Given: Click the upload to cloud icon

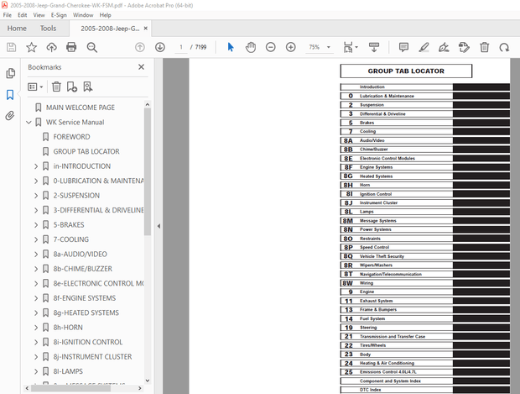Looking at the screenshot, I should tap(51, 47).
